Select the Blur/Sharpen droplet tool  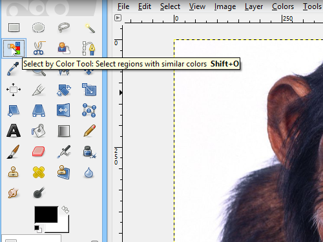[89, 172]
